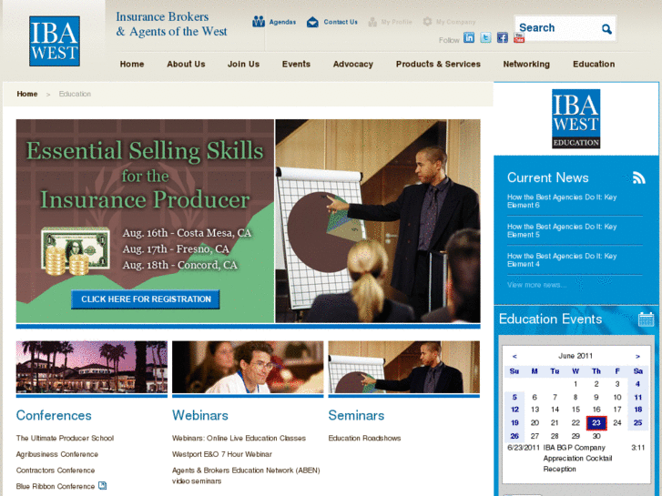This screenshot has width=662, height=496.
Task: Click the IBA West logo in header
Action: [55, 41]
